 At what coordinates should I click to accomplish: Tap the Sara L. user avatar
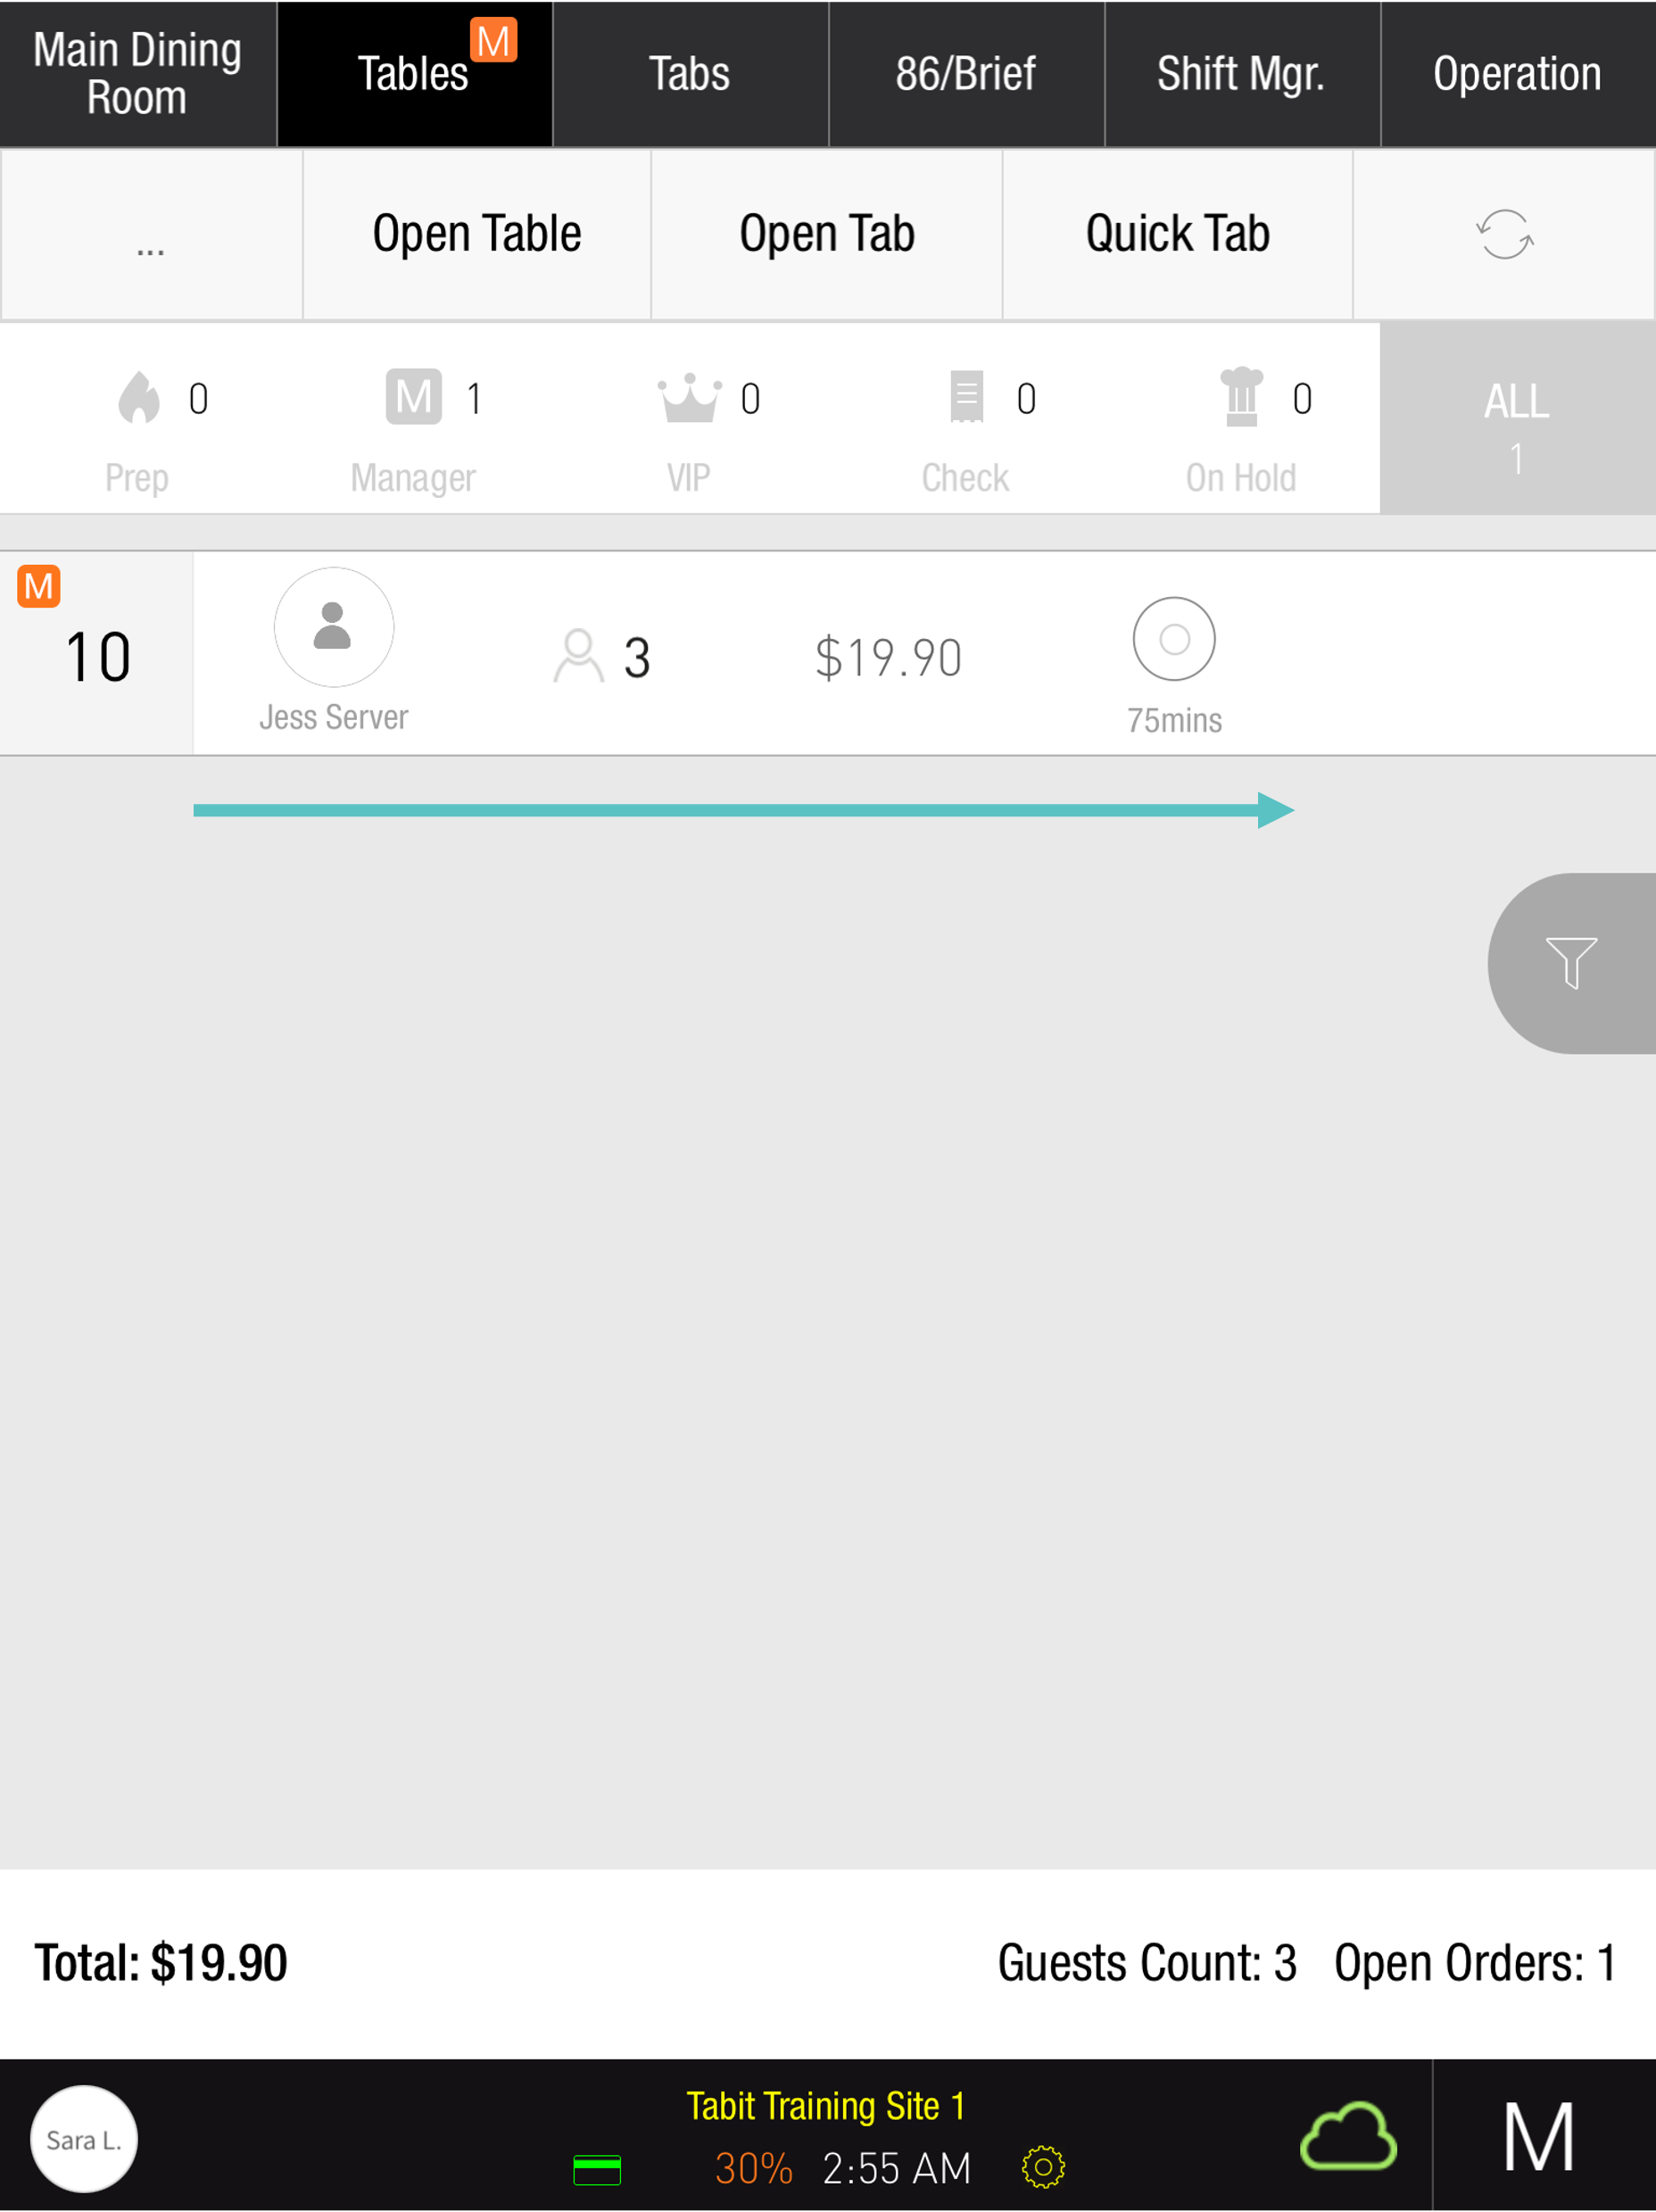point(84,2139)
